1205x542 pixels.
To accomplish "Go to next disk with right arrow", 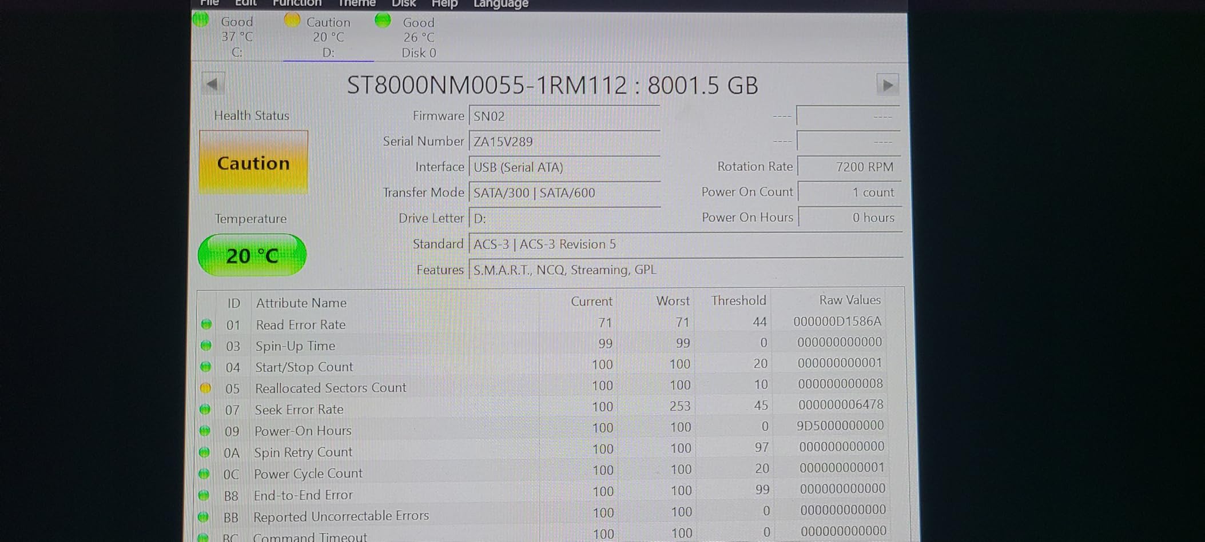I will pos(888,85).
